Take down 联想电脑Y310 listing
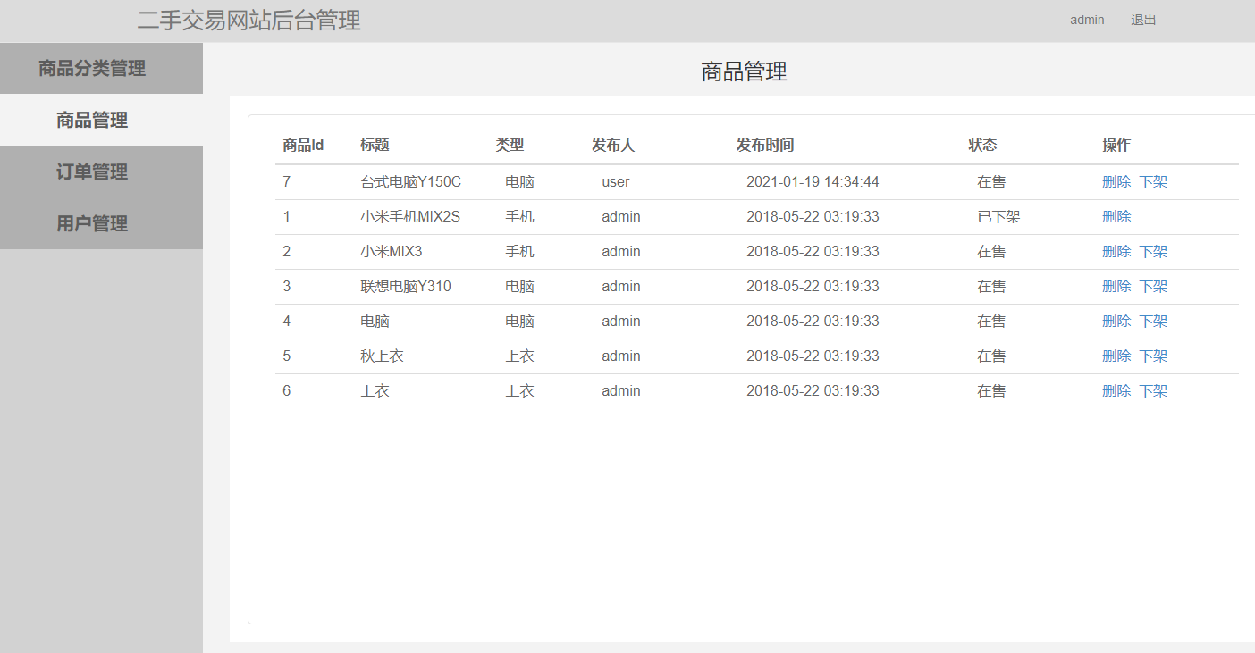Image resolution: width=1255 pixels, height=653 pixels. (1153, 286)
